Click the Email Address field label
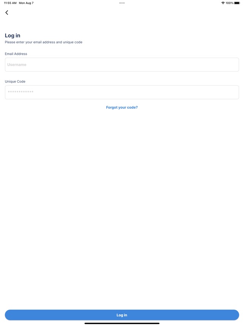Image resolution: width=244 pixels, height=326 pixels. [x=16, y=54]
